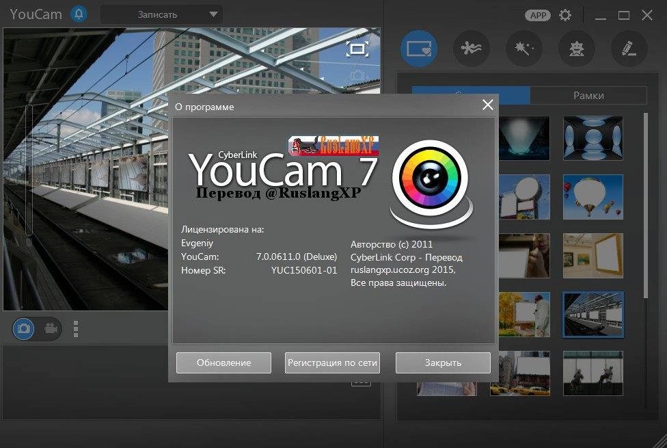Click the Регистрация по сети button
Image resolution: width=667 pixels, height=448 pixels.
point(332,363)
